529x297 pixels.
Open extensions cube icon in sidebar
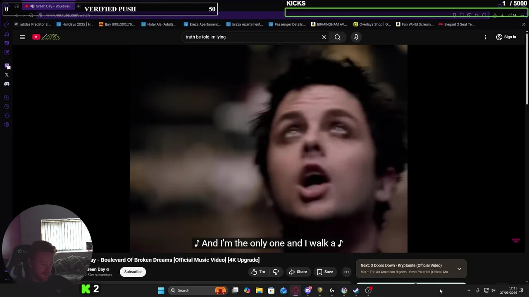pos(7,115)
